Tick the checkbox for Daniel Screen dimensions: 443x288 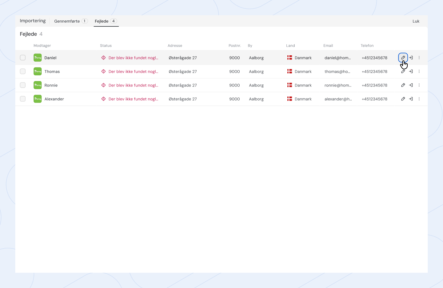(23, 58)
